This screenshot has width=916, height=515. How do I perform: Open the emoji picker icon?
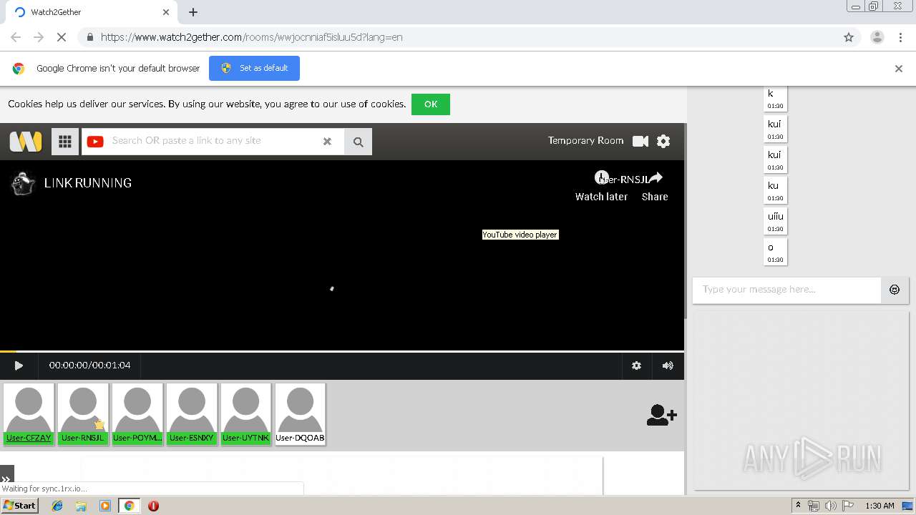click(x=895, y=290)
